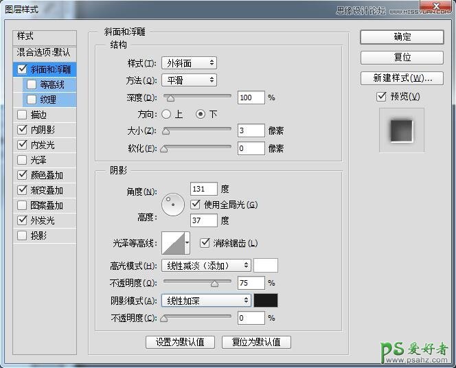Open 高光模式 blend mode dropdown
The image size is (456, 368).
[x=206, y=266]
